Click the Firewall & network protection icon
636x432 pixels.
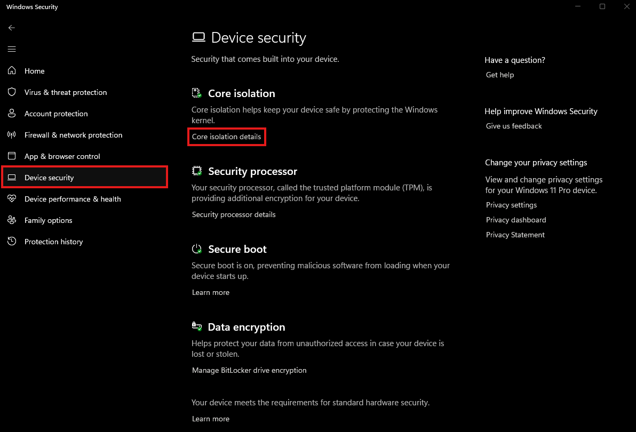point(12,135)
